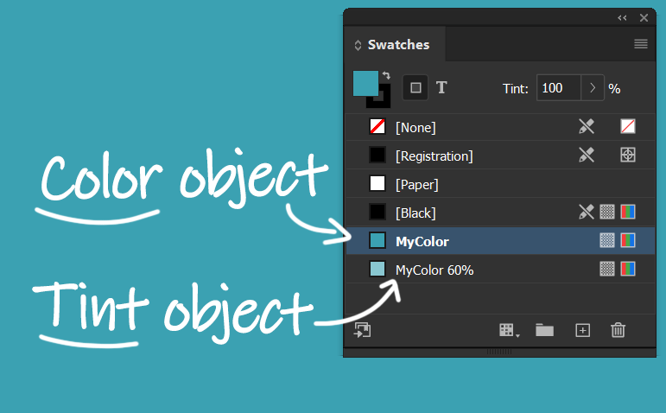
Task: Click the New Swatch icon
Action: click(582, 330)
